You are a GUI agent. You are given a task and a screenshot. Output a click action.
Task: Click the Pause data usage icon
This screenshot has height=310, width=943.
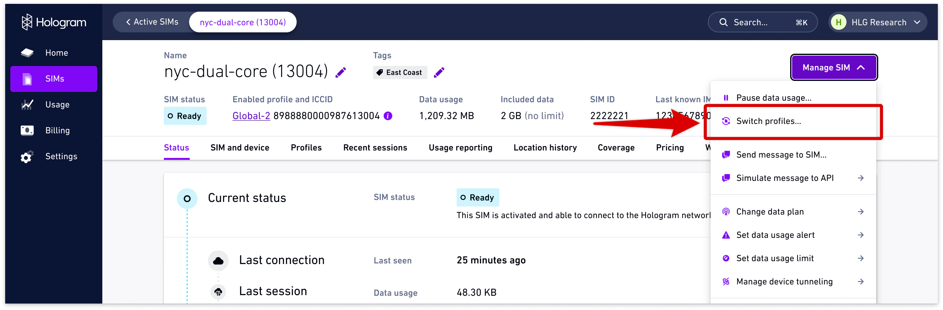726,98
